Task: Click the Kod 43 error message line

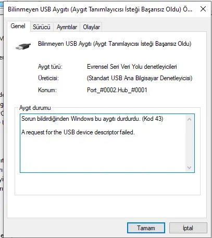Action: pyautogui.click(x=92, y=119)
